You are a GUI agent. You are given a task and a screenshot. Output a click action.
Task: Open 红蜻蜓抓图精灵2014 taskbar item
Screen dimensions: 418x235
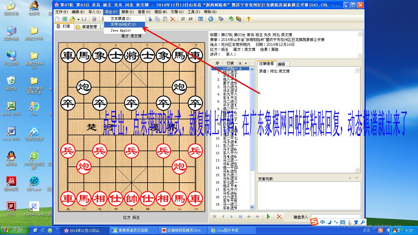(183, 230)
